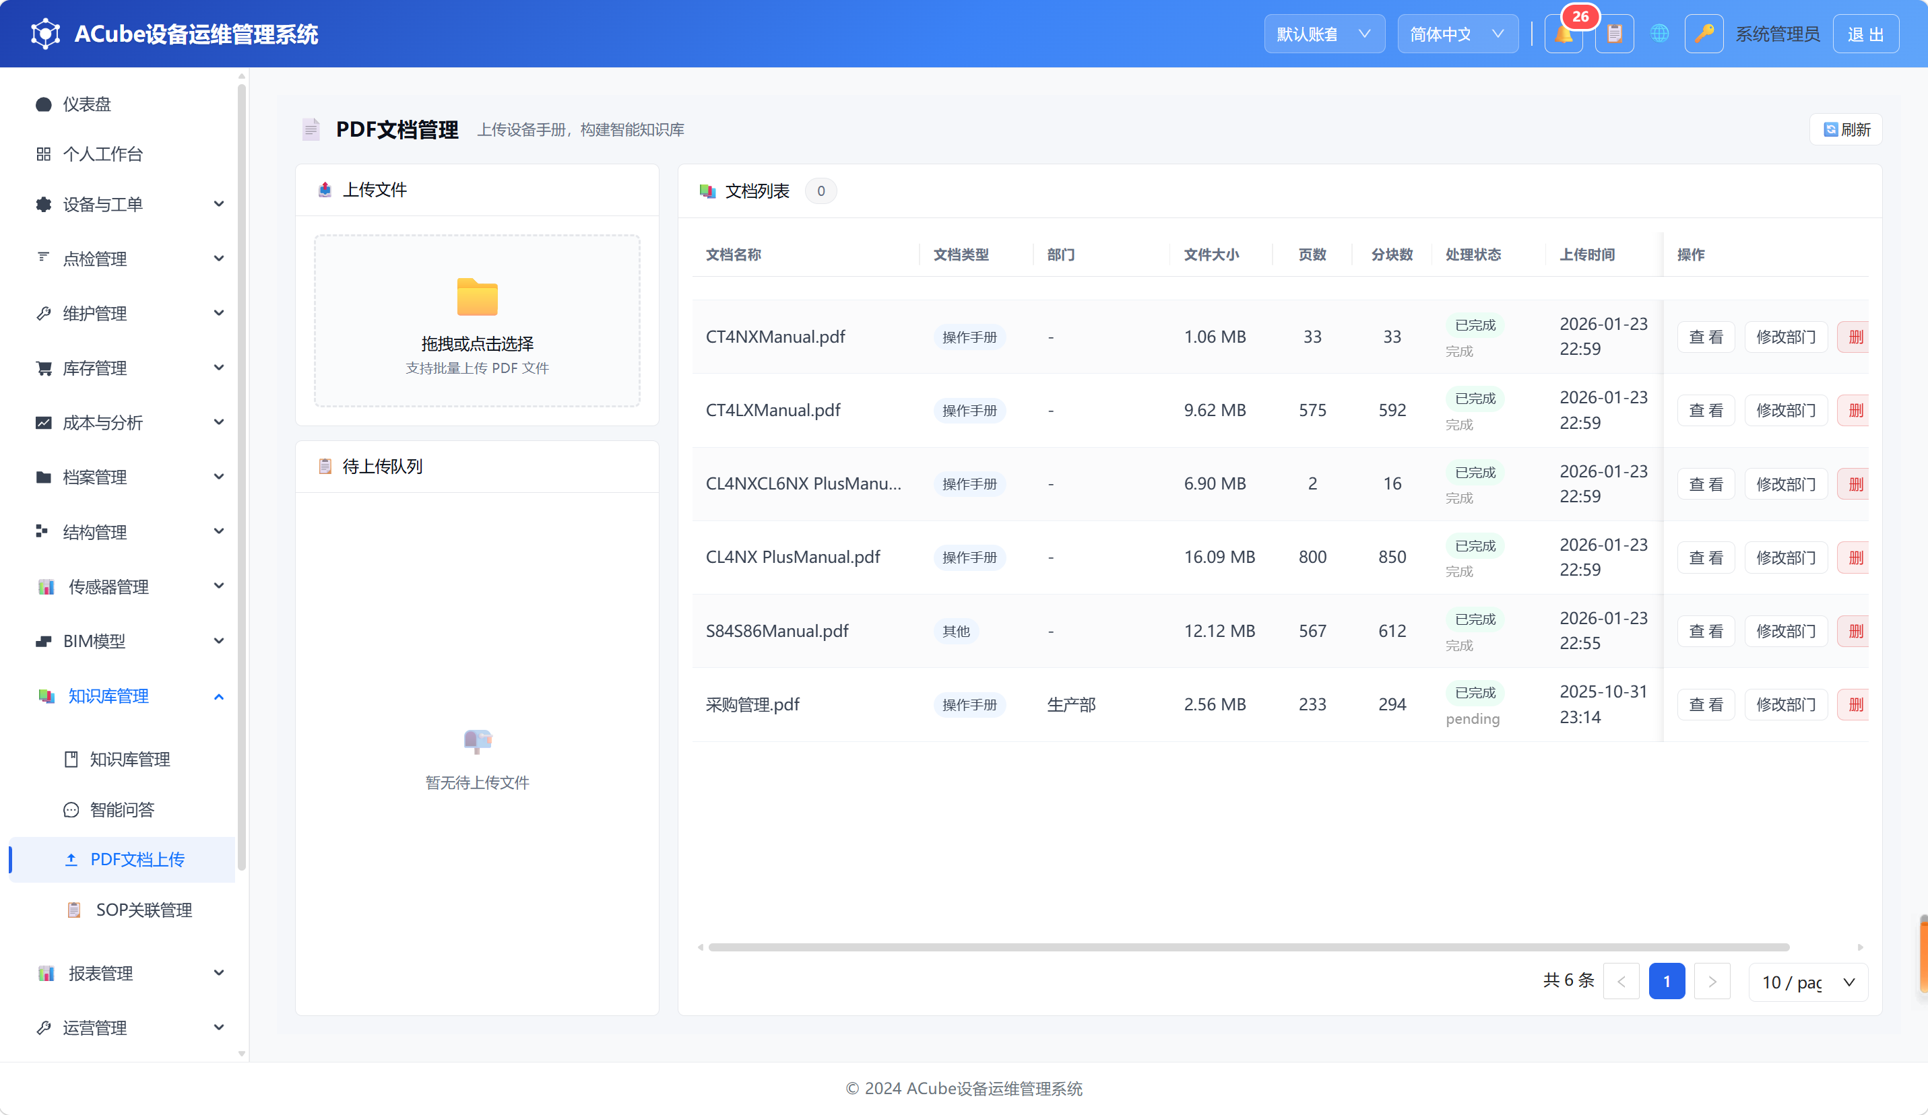Viewport: 1928px width, 1115px height.
Task: Expand the 库存管理 menu
Action: (123, 368)
